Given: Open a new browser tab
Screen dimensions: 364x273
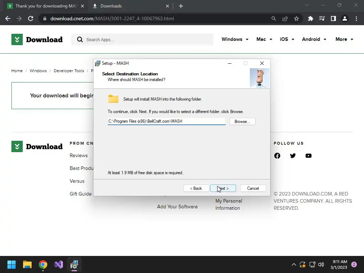Looking at the screenshot, I should click(181, 6).
